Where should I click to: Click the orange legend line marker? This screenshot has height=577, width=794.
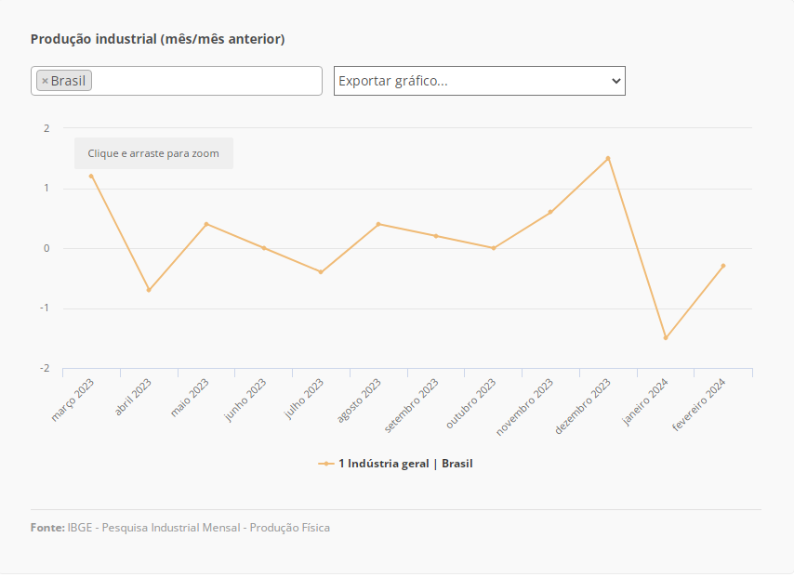(x=326, y=463)
